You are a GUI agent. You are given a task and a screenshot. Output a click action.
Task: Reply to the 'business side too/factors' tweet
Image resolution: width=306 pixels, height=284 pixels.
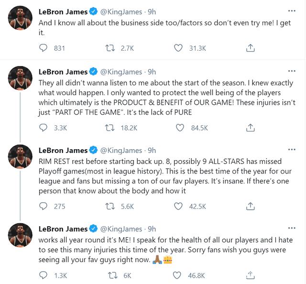44,48
